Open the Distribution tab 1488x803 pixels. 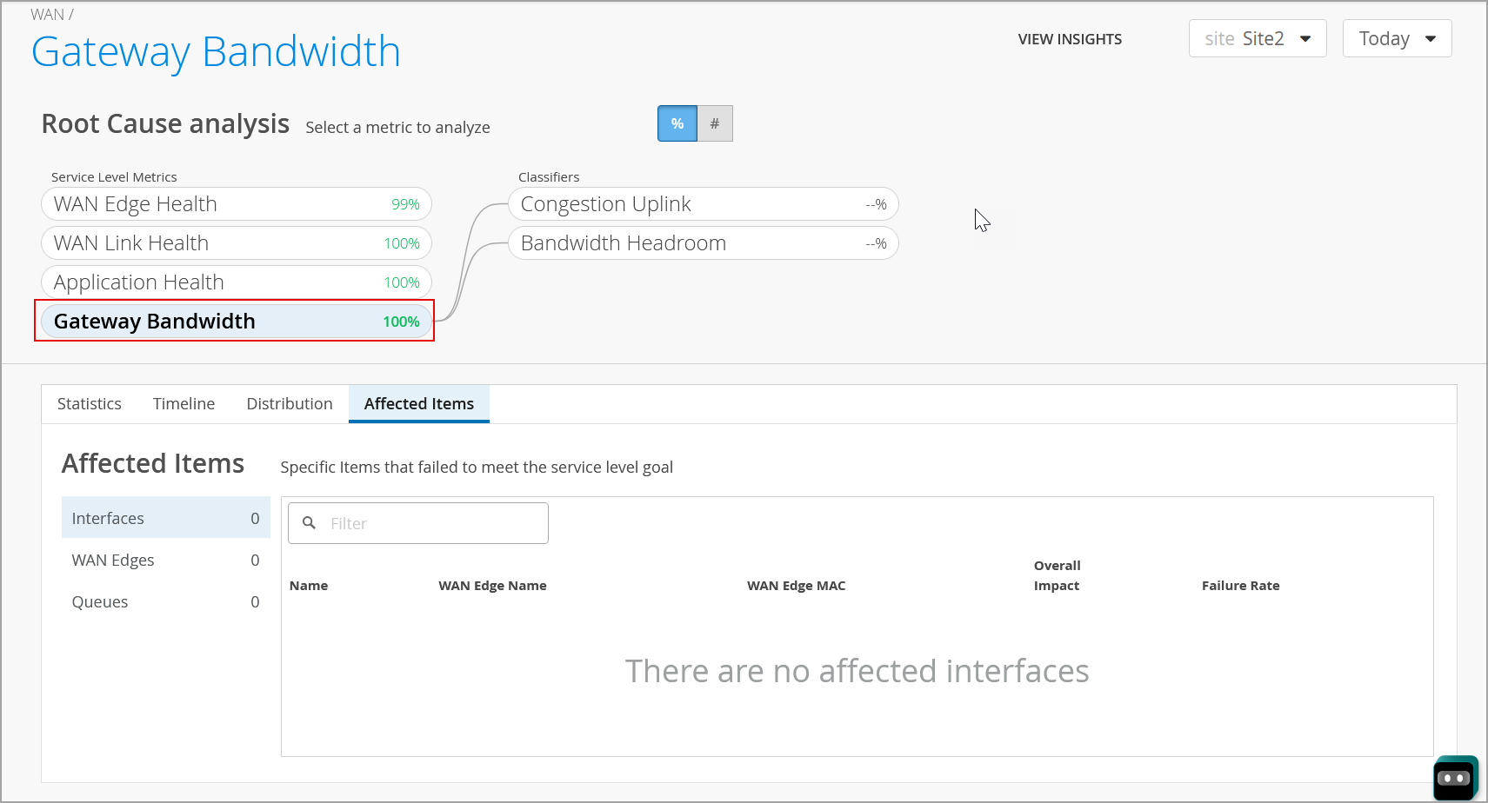289,403
